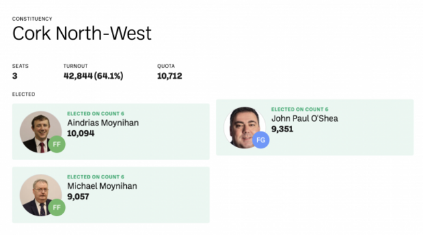Click the turnout figure 42,844 (64.1%)
Screen dimensions: 423x235
[x=93, y=76]
